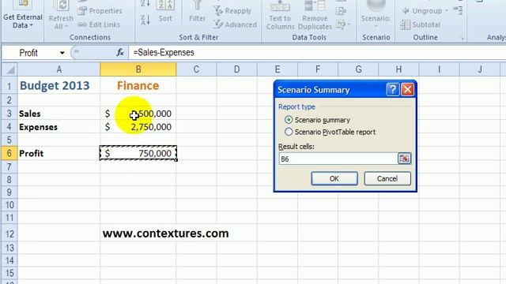The height and width of the screenshot is (284, 506).
Task: Select column A header
Action: [x=59, y=69]
